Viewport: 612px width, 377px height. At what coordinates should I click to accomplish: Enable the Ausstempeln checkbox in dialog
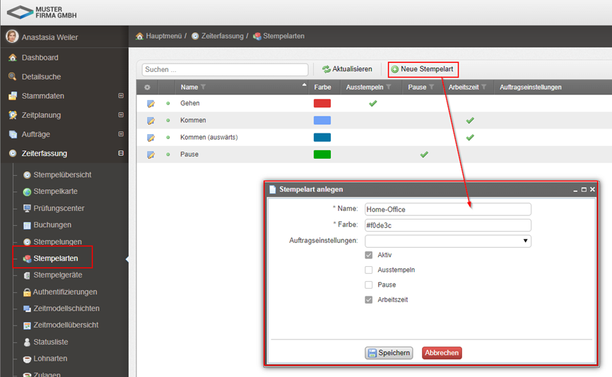[x=368, y=270]
